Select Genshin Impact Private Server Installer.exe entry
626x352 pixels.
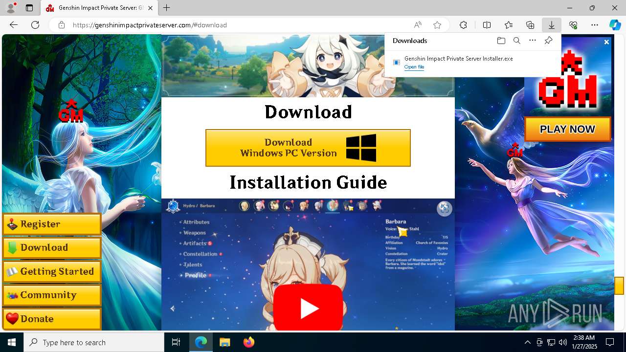[472, 63]
